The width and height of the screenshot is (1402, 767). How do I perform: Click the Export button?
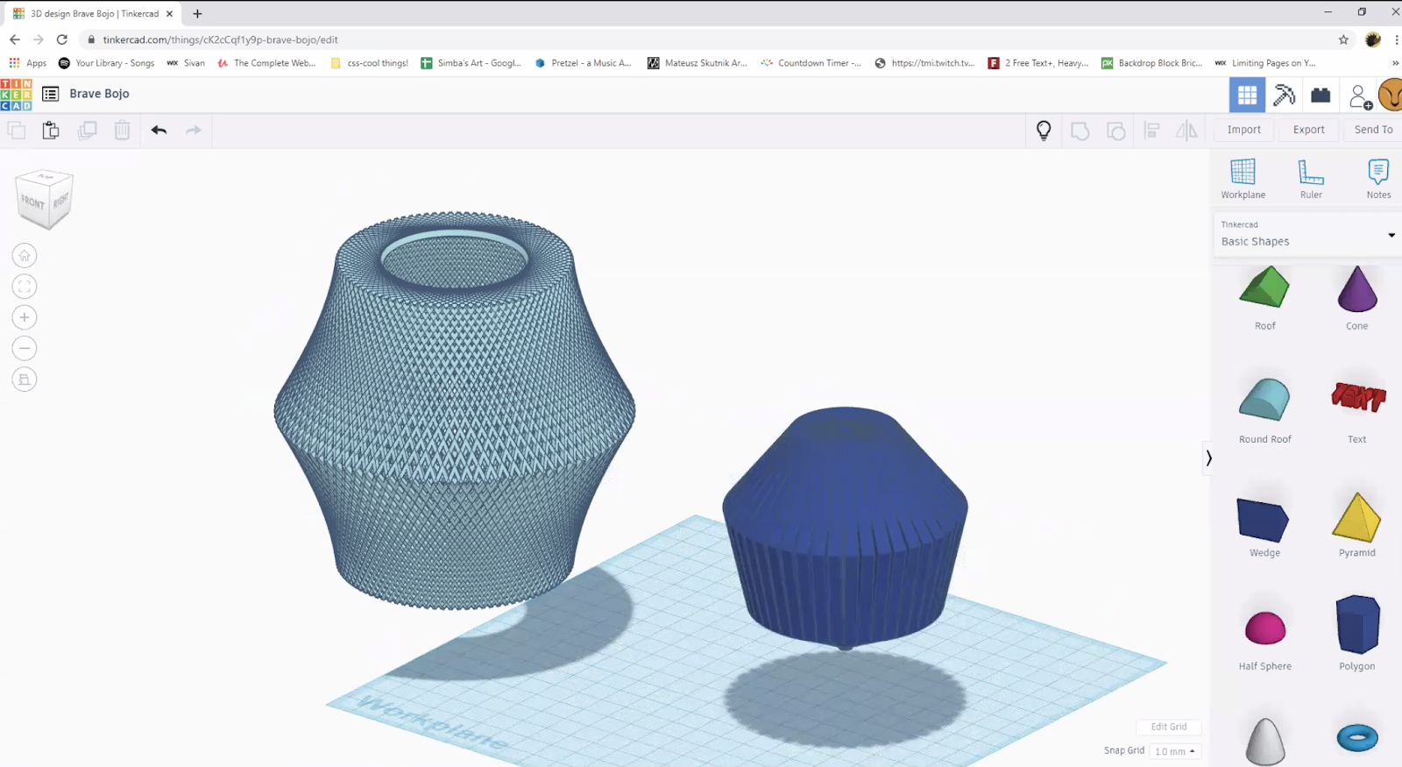pyautogui.click(x=1308, y=130)
